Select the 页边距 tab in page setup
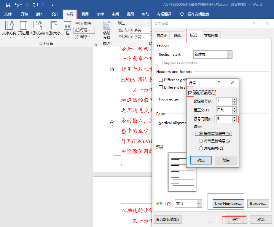The width and height of the screenshot is (274, 227). 162,36
